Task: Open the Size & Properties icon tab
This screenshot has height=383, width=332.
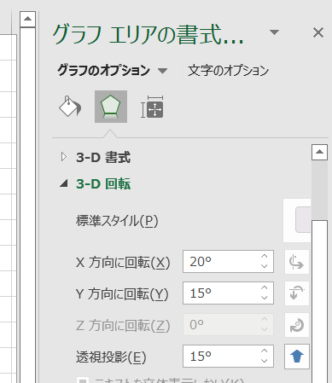Action: click(153, 107)
